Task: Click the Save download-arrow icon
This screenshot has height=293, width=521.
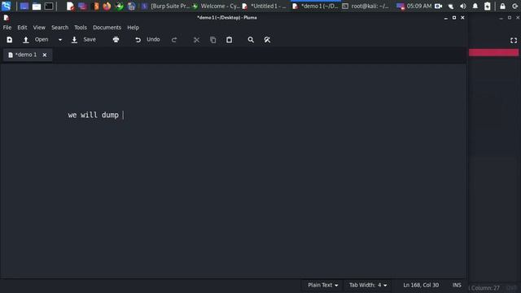Action: click(74, 40)
